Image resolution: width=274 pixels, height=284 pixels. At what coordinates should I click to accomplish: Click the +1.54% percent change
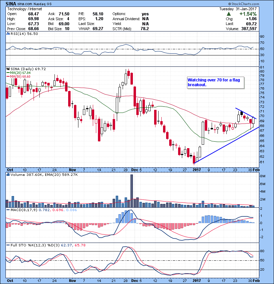[248, 14]
